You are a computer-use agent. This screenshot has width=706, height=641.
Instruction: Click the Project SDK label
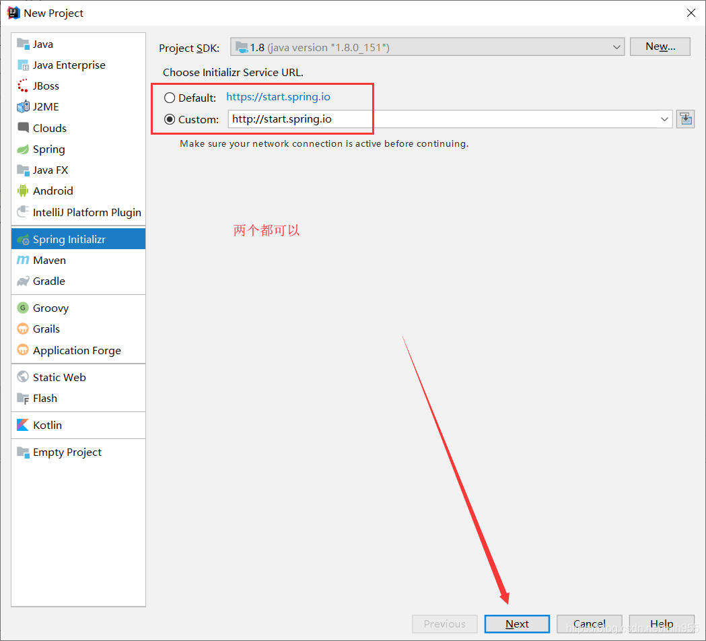click(189, 48)
